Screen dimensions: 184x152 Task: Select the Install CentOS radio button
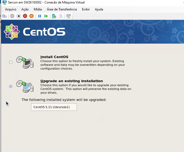click(11, 62)
